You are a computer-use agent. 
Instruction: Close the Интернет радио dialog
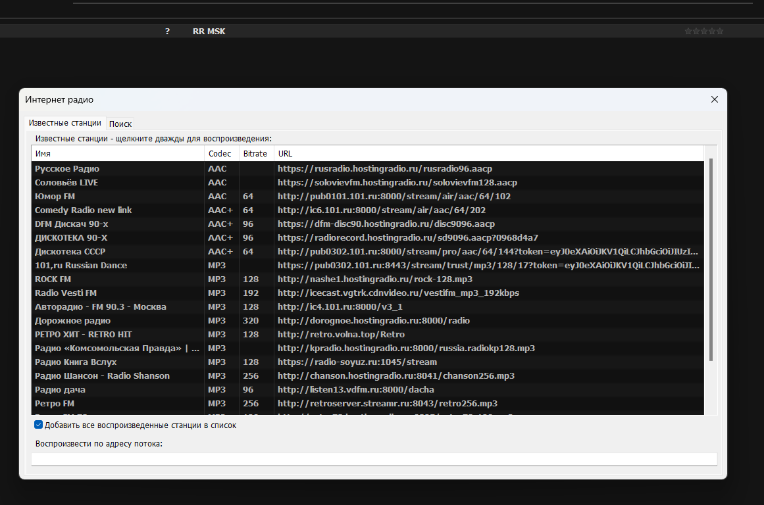[x=714, y=99]
